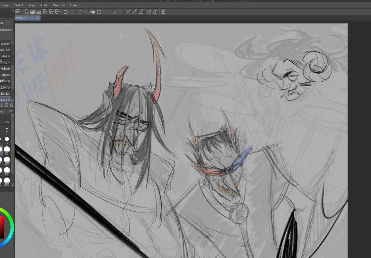Select the HiBisoft brush
The width and height of the screenshot is (371, 258).
point(6,68)
